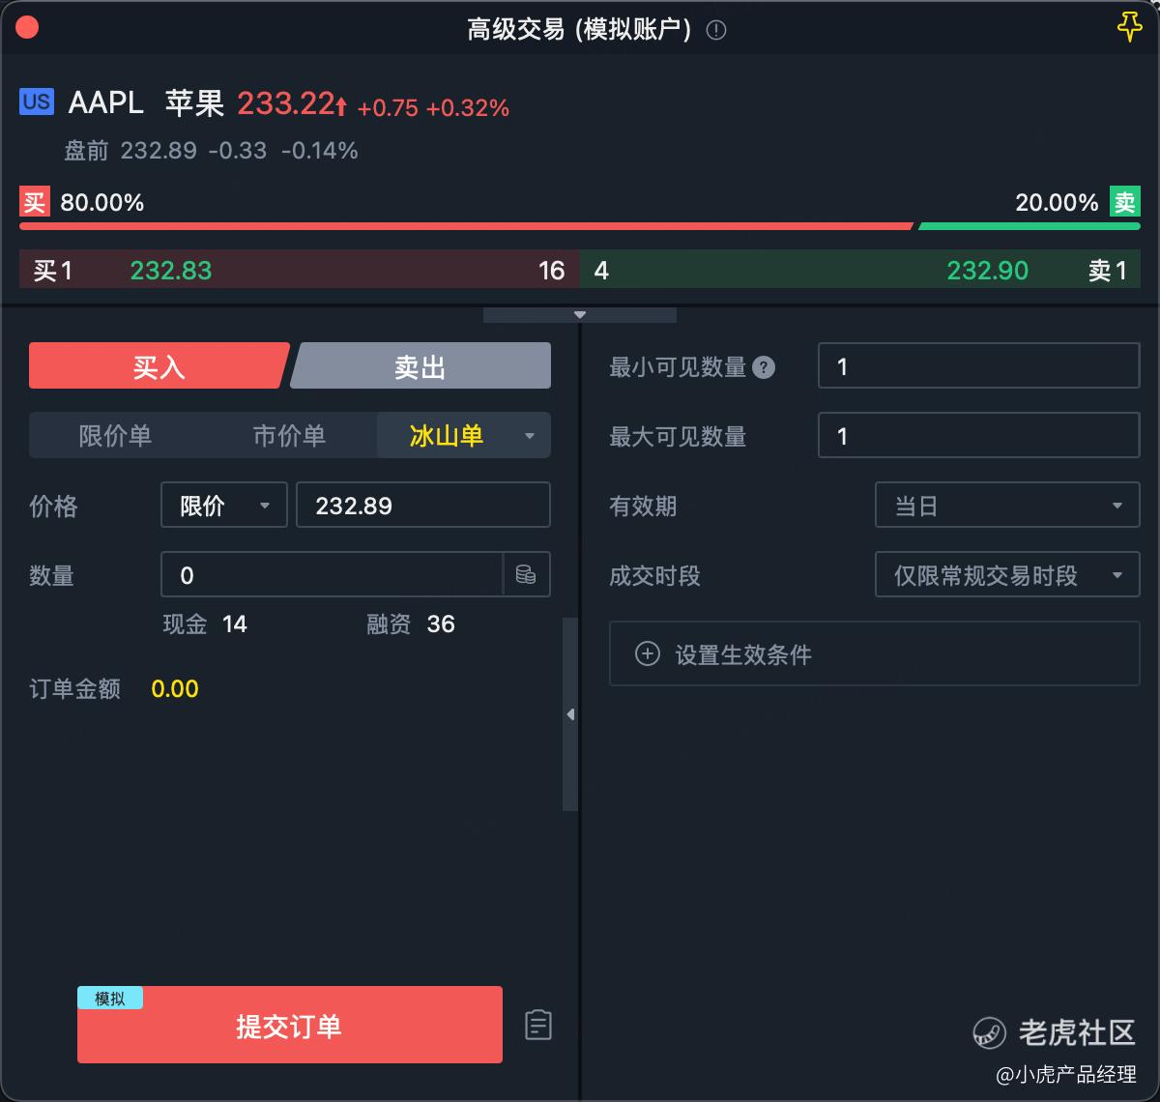Screen dimensions: 1160x1102
Task: Click the US market badge icon
Action: (37, 101)
